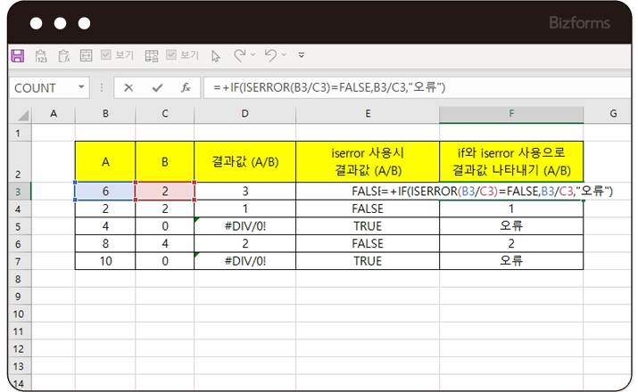Click yellow header cell labeled B
The width and height of the screenshot is (638, 392).
[165, 161]
